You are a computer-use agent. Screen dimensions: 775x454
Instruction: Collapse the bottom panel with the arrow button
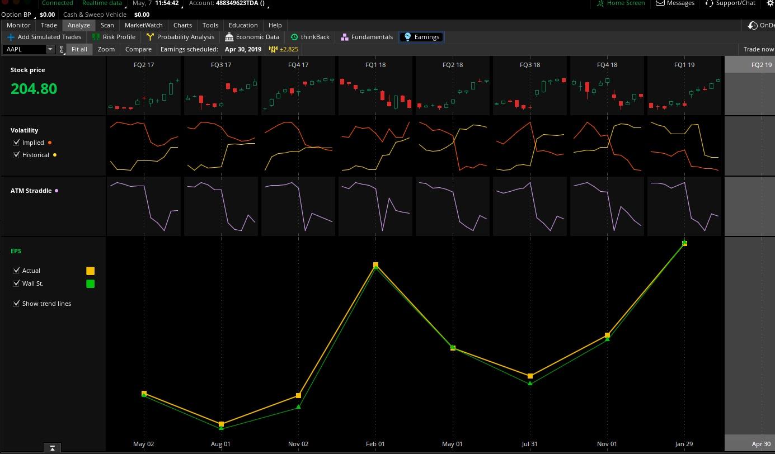tap(52, 448)
